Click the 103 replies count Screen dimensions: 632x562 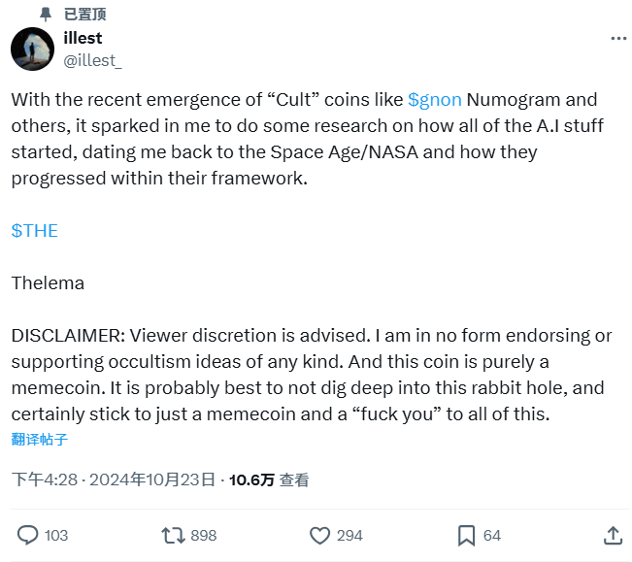(56, 536)
